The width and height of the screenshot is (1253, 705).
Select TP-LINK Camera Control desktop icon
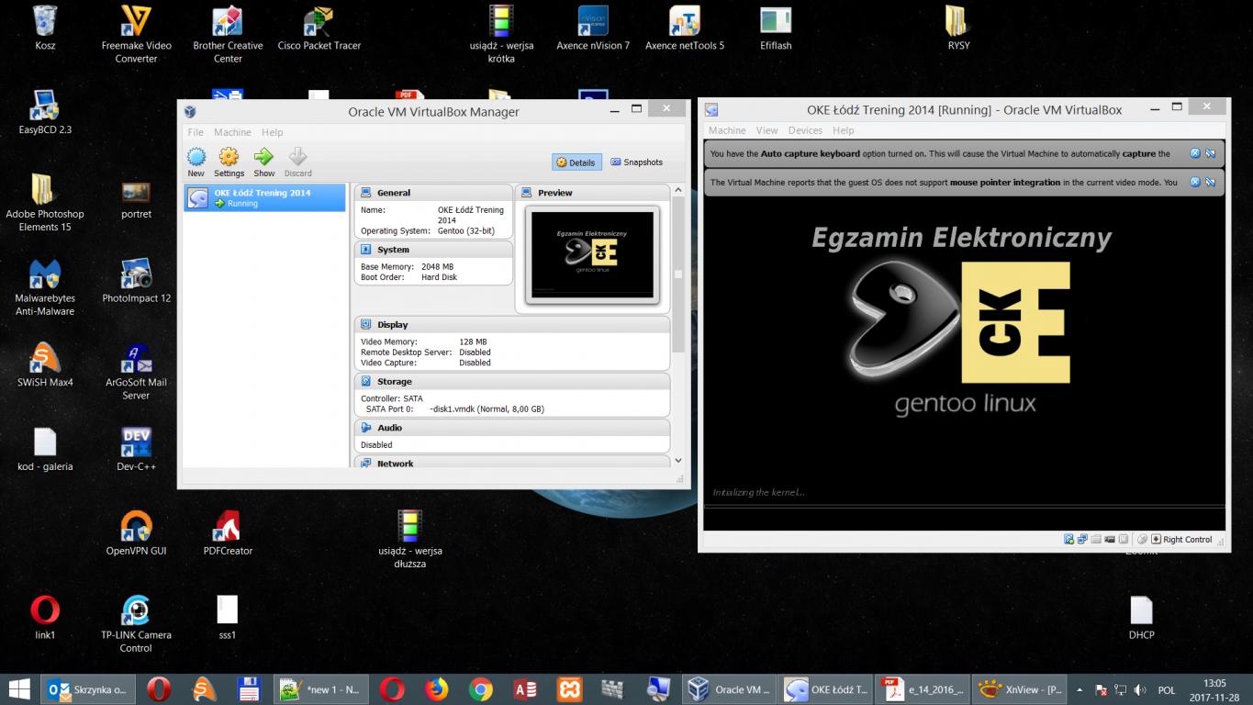coord(136,623)
